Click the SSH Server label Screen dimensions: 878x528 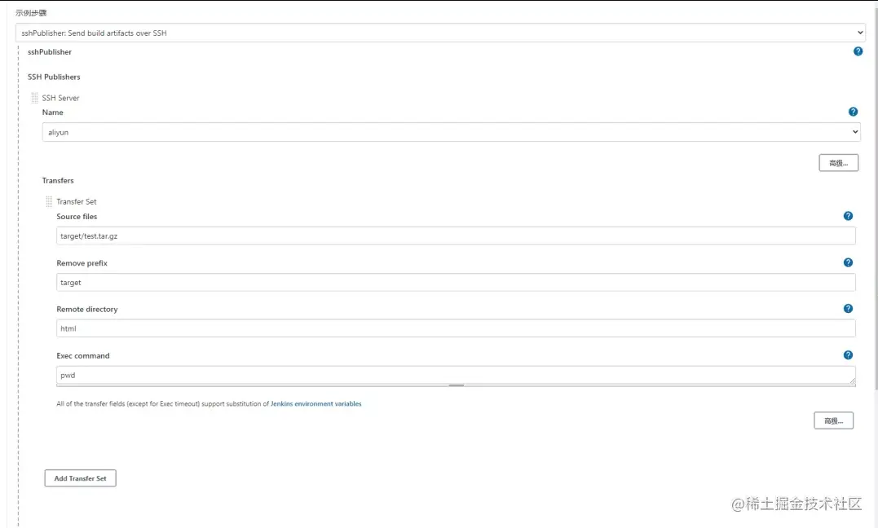[60, 98]
